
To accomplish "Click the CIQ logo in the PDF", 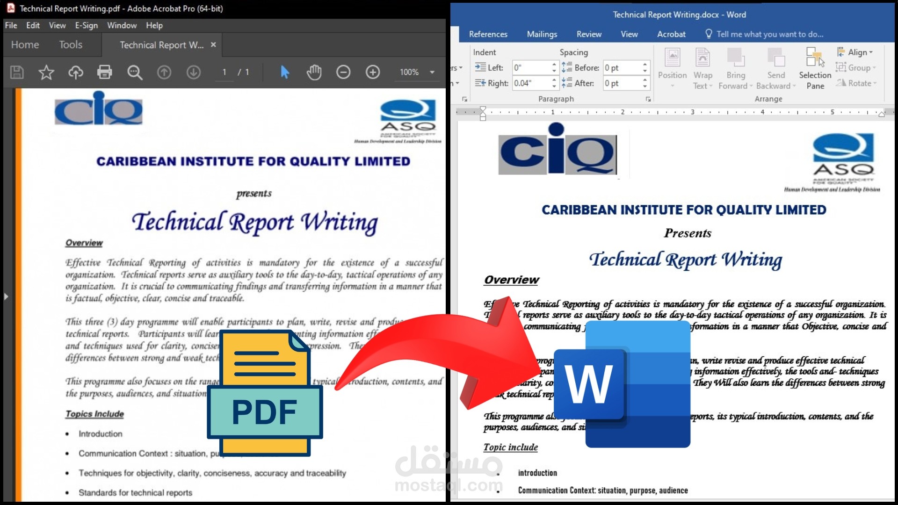I will (98, 108).
